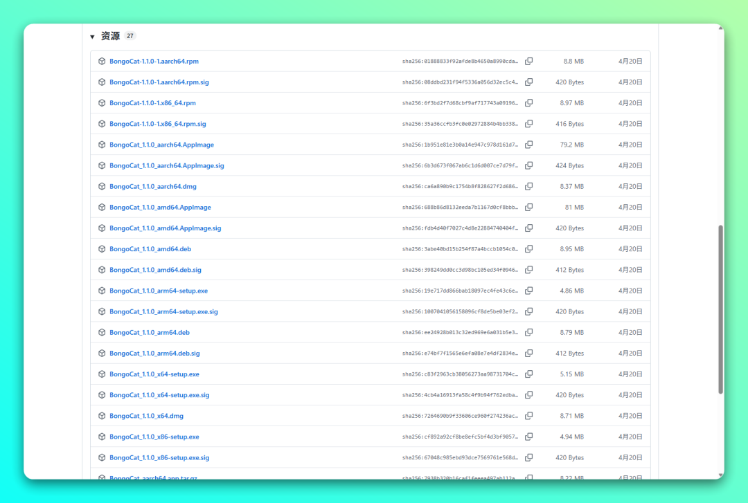Download BongoCat_1.1.0_arm64-setup.exe.sig
The image size is (748, 503).
click(163, 311)
